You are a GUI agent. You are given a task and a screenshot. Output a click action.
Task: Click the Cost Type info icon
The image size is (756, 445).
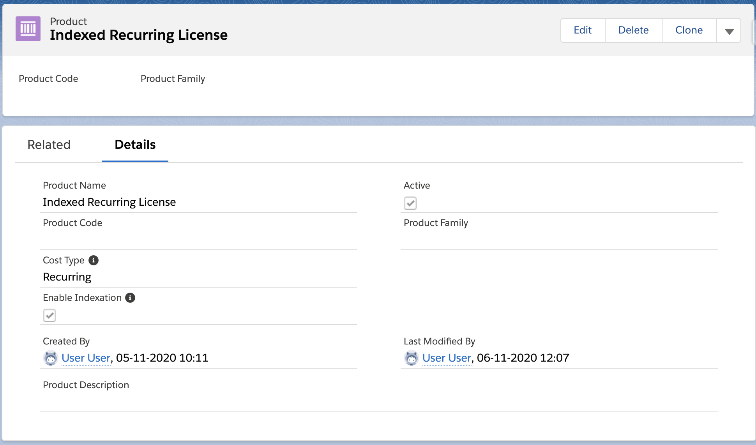(x=94, y=260)
